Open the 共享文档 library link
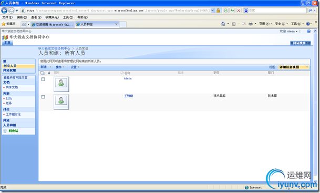The image size is (320, 193). 12,87
